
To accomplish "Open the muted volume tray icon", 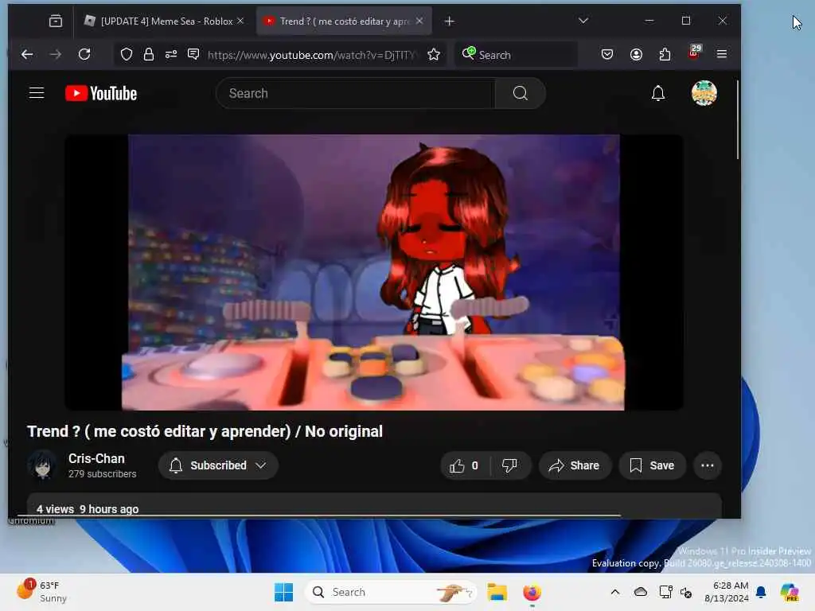I will point(685,592).
